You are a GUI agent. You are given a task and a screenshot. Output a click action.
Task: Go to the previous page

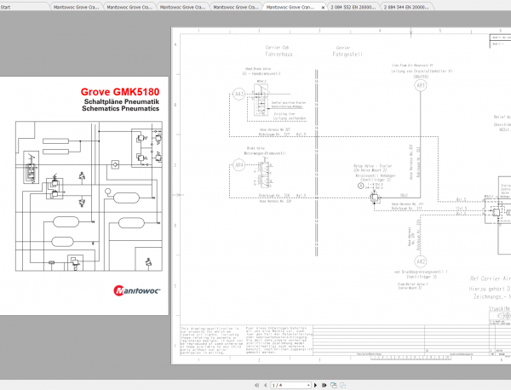tap(265, 385)
